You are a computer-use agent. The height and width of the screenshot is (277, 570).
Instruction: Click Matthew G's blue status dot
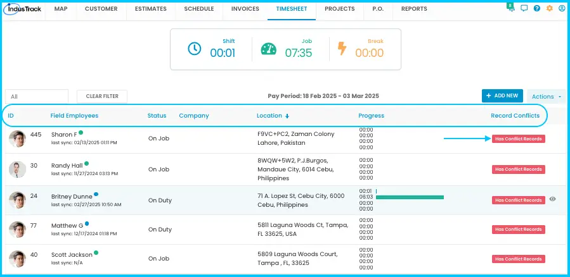coord(86,223)
